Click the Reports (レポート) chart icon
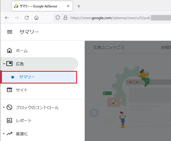 pyautogui.click(x=9, y=120)
